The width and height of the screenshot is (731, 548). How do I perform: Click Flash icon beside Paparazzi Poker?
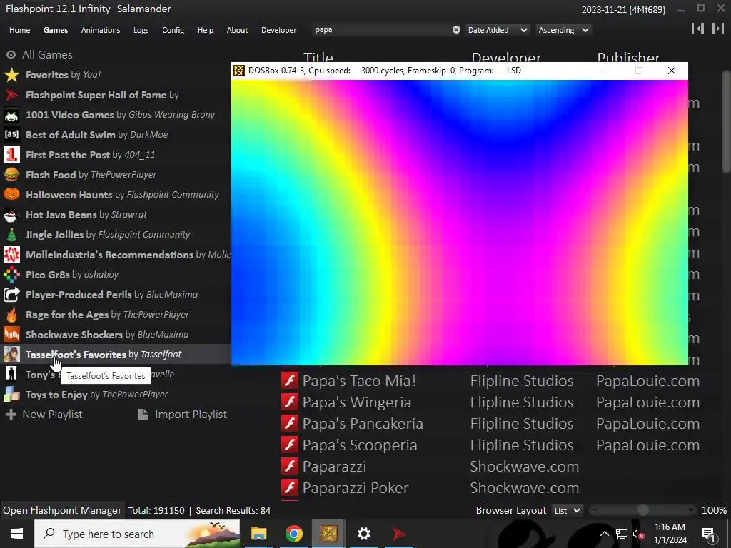tap(290, 488)
